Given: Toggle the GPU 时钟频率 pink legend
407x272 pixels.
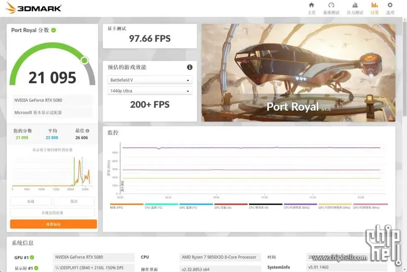Looking at the screenshot, I should pos(370,206).
